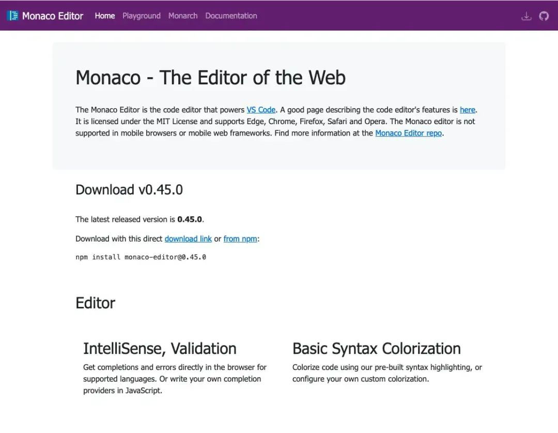
Task: Click the Download v0.45.0 heading
Action: pyautogui.click(x=129, y=190)
